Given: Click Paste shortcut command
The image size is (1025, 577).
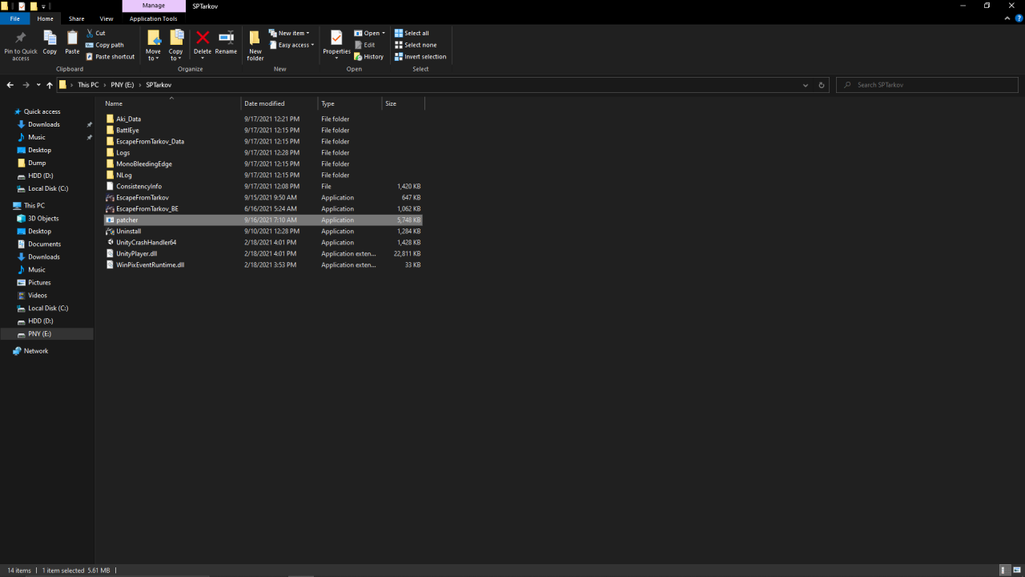Looking at the screenshot, I should click(110, 57).
